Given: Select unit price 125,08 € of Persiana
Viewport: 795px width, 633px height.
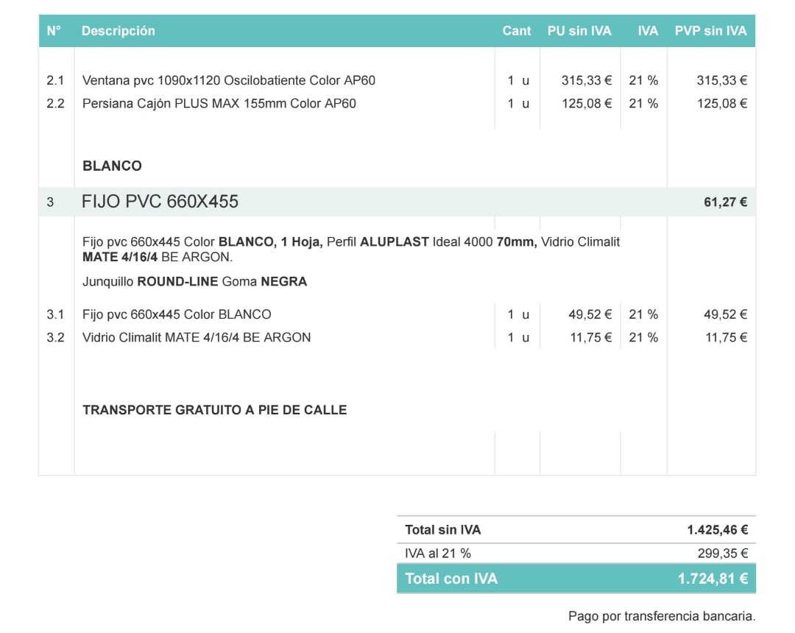Looking at the screenshot, I should point(587,103).
